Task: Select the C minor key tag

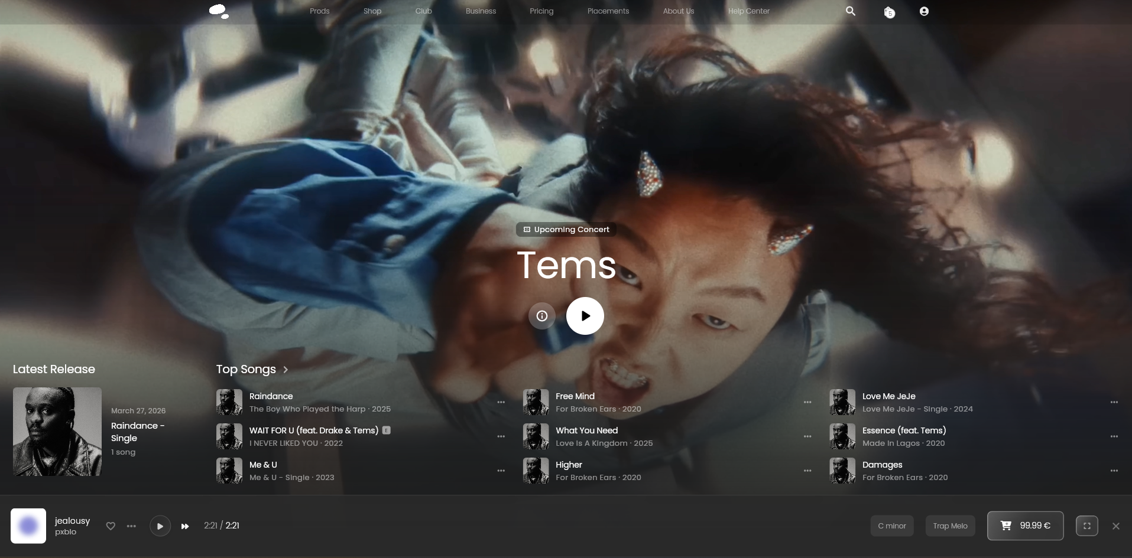Action: (x=892, y=526)
